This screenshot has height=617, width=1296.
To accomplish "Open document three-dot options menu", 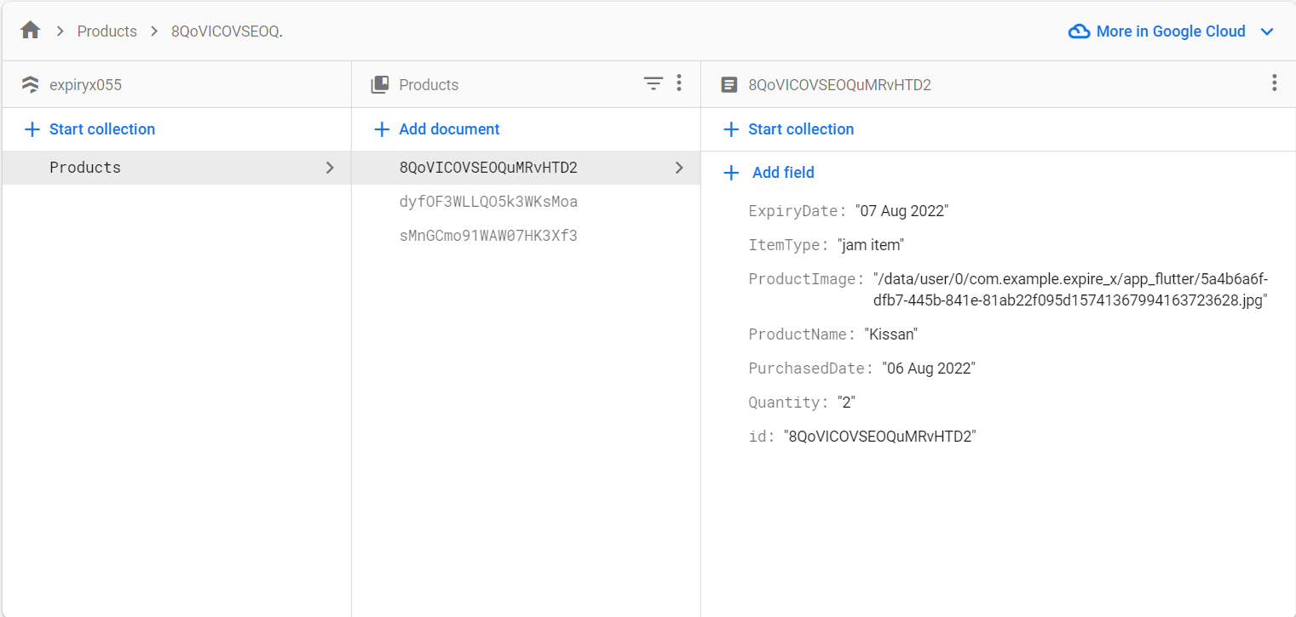I will (1274, 83).
